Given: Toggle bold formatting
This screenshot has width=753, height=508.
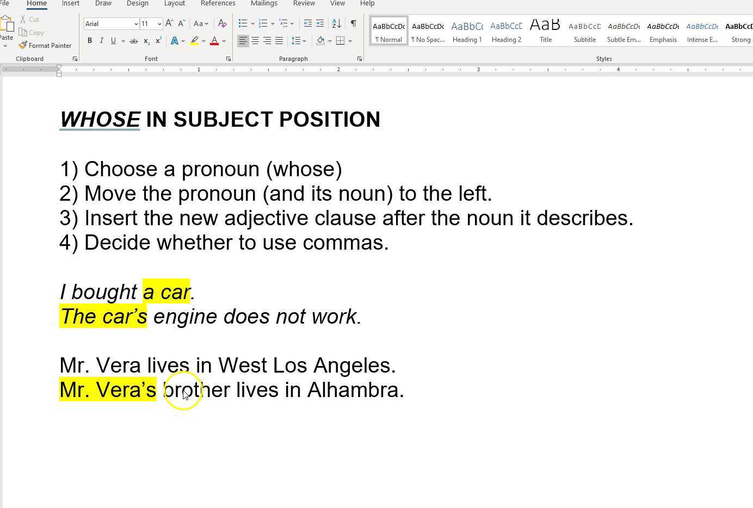Looking at the screenshot, I should (x=90, y=40).
